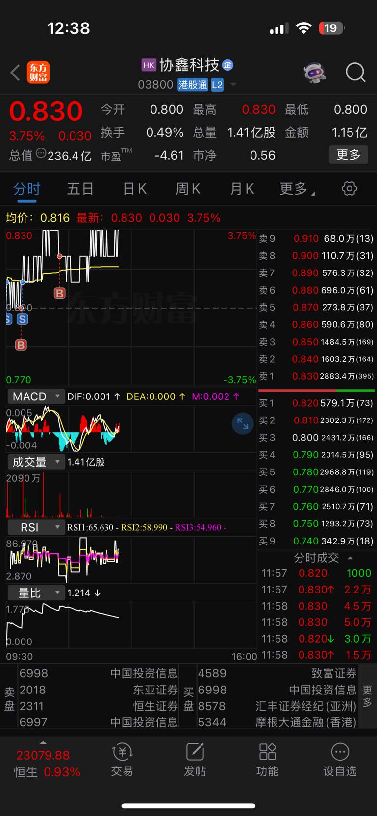Tap the 买9 0.740 order row
Viewport: 377px width, 816px height.
(x=316, y=541)
